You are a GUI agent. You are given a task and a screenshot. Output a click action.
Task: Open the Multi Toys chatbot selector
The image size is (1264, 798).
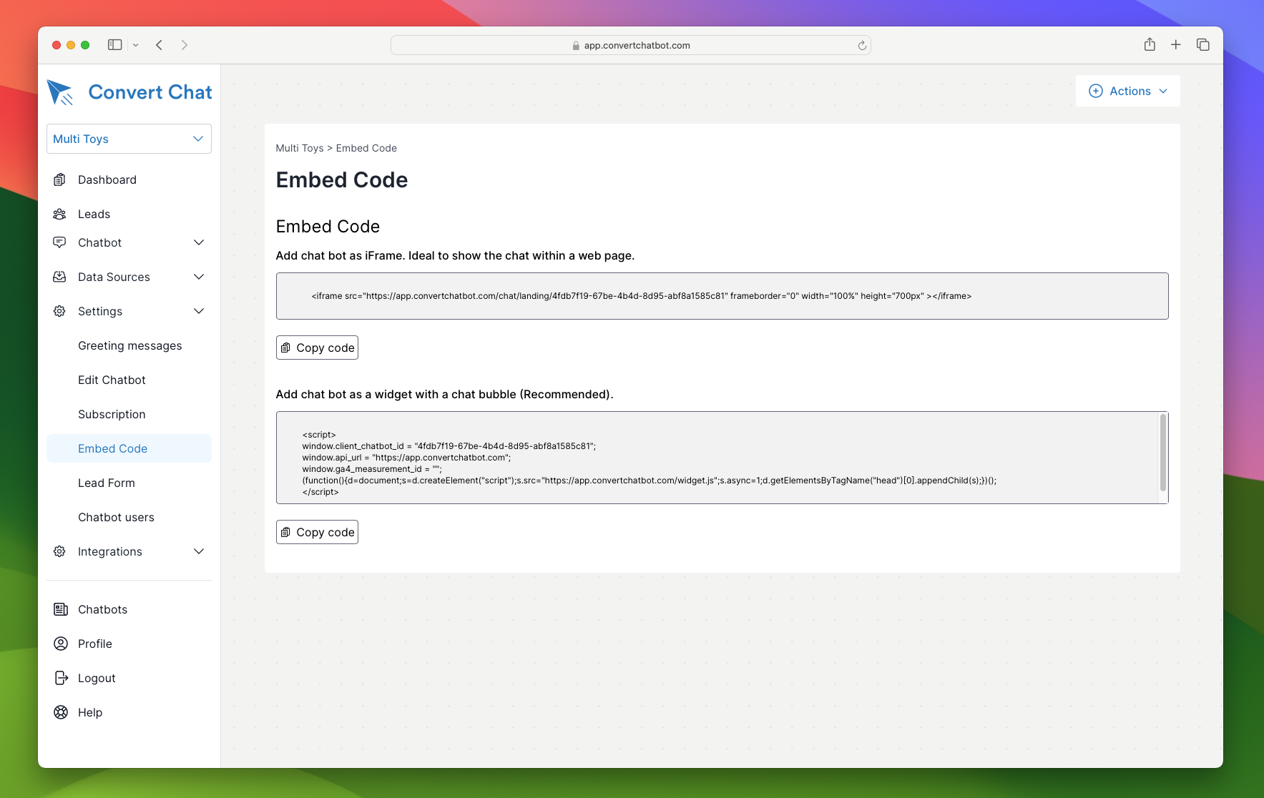pos(129,139)
